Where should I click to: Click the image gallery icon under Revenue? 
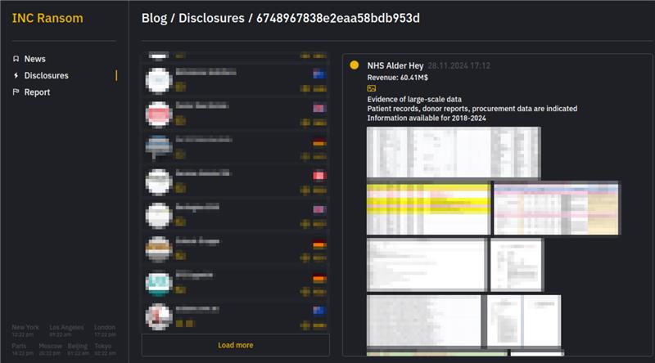(x=372, y=88)
